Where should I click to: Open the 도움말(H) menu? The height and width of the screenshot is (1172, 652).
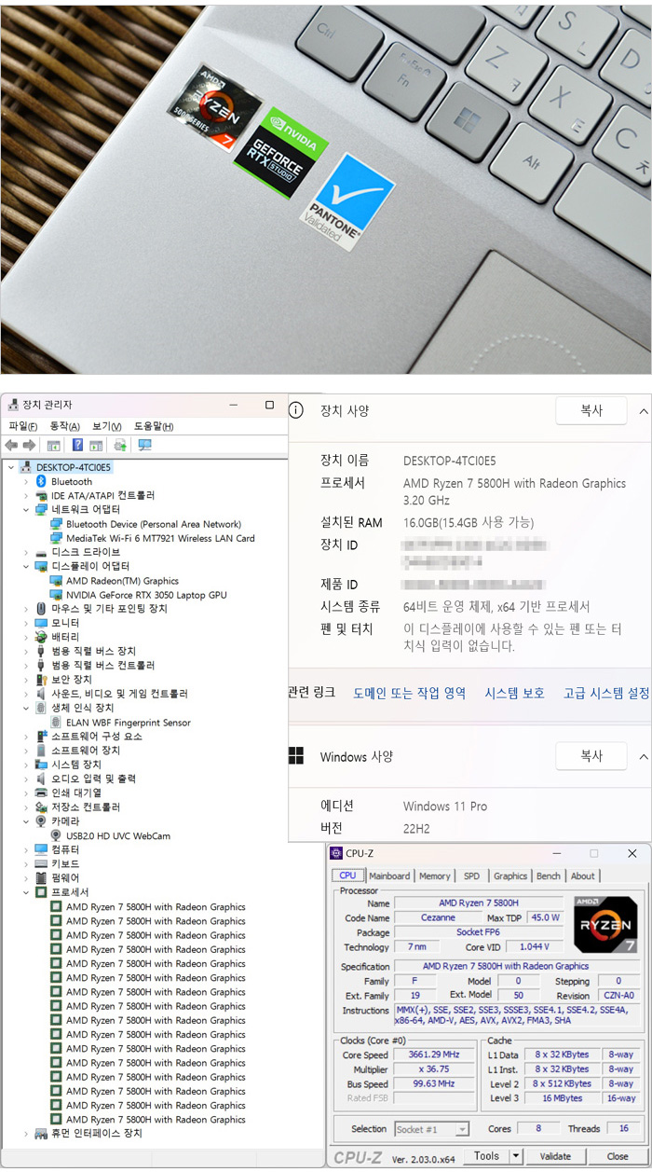(154, 426)
